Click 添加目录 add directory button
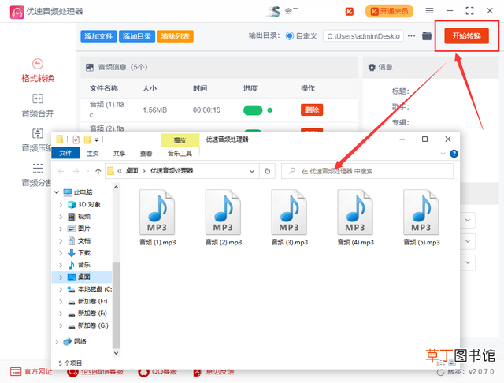This screenshot has width=504, height=383. [137, 36]
